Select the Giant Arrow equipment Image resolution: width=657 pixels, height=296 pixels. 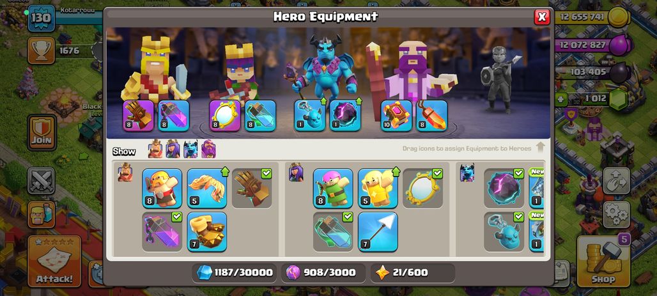(378, 232)
